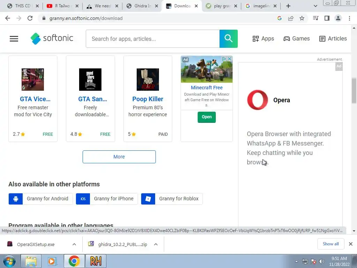
Task: Open 'Granny for Roblox'
Action: pos(172,199)
